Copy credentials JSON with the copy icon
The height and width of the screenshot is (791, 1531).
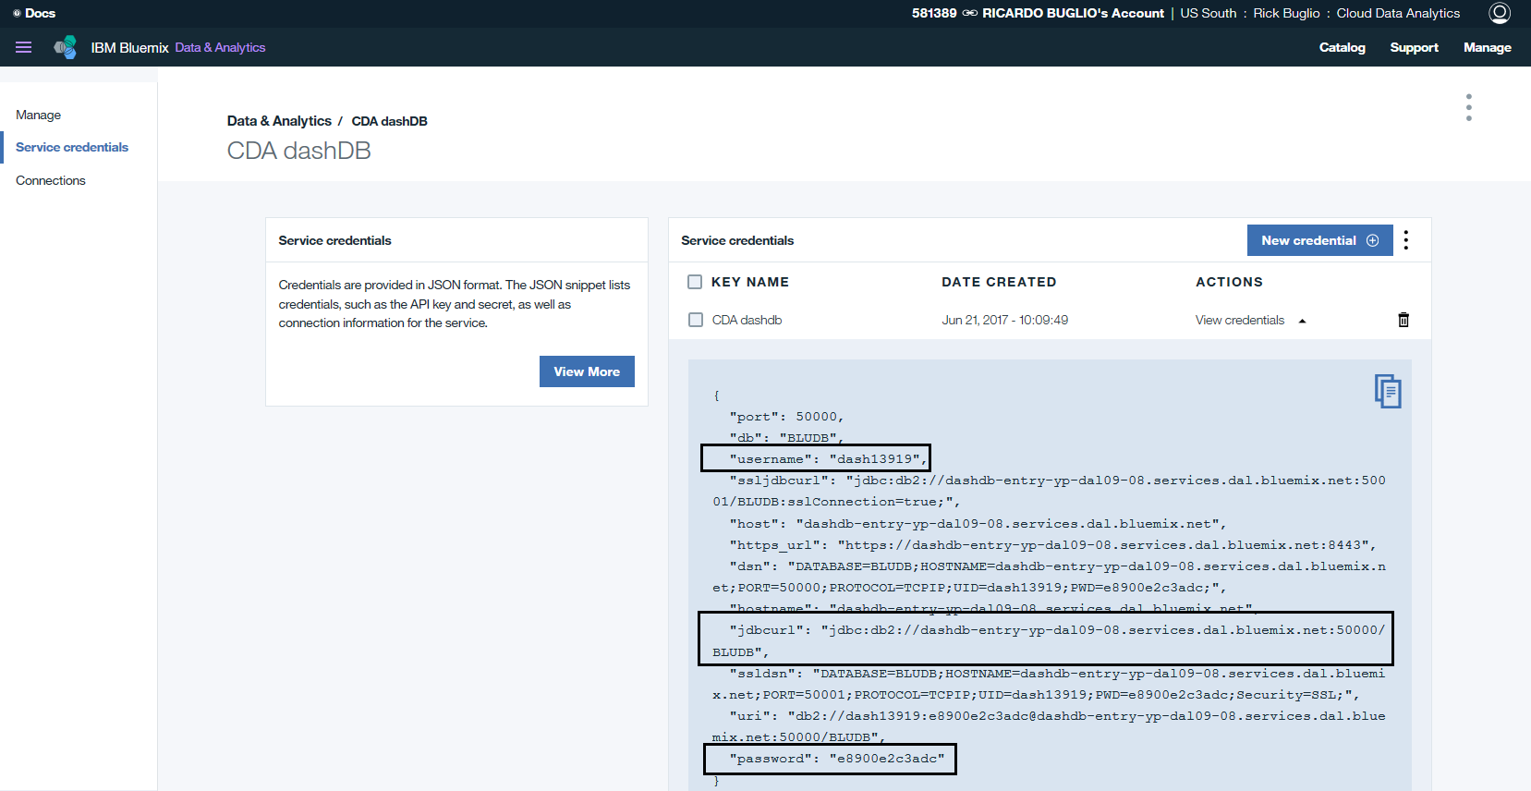pos(1388,391)
